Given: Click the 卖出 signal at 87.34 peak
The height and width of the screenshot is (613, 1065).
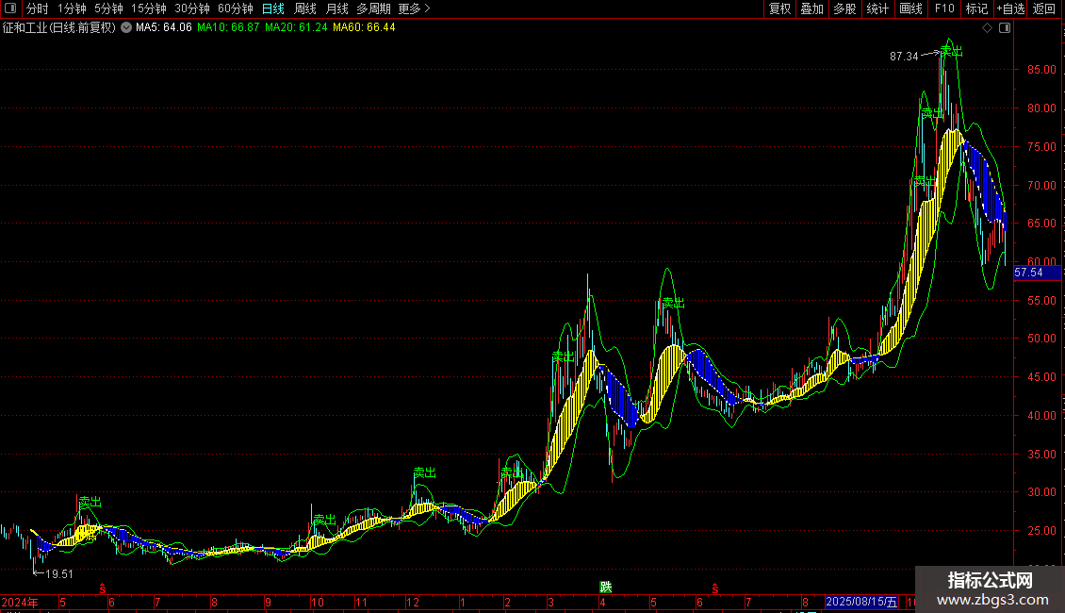Looking at the screenshot, I should [x=952, y=51].
